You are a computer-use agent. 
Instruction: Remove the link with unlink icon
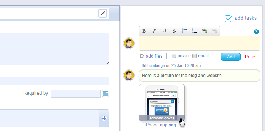pos(215,31)
